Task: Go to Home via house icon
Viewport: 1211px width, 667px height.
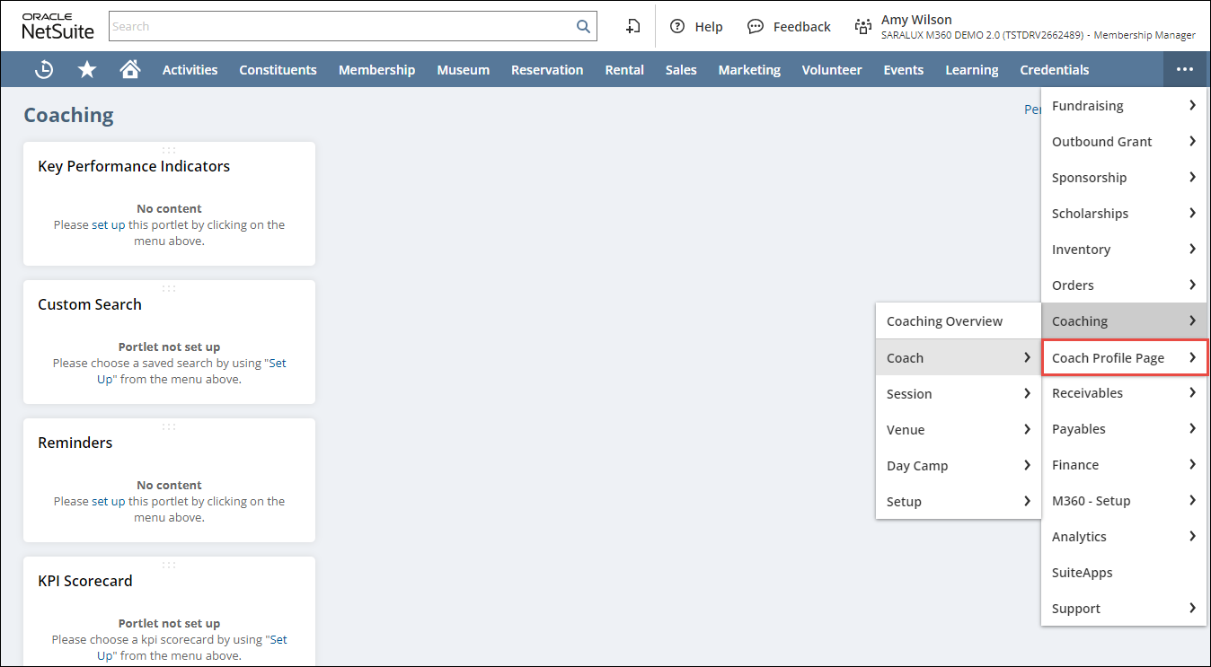Action: coord(130,70)
